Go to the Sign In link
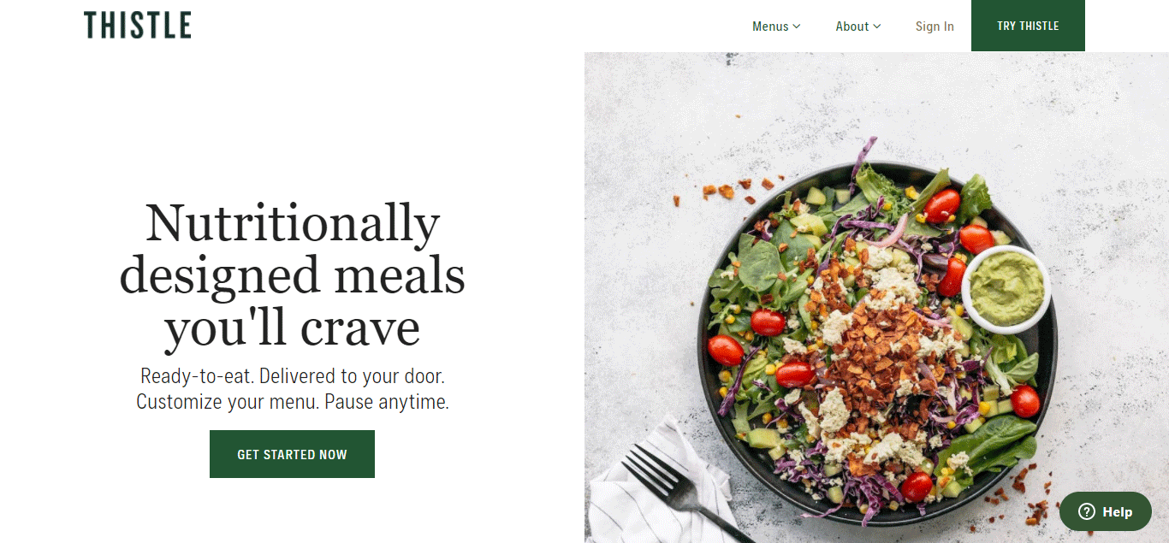Image resolution: width=1169 pixels, height=543 pixels. [935, 27]
